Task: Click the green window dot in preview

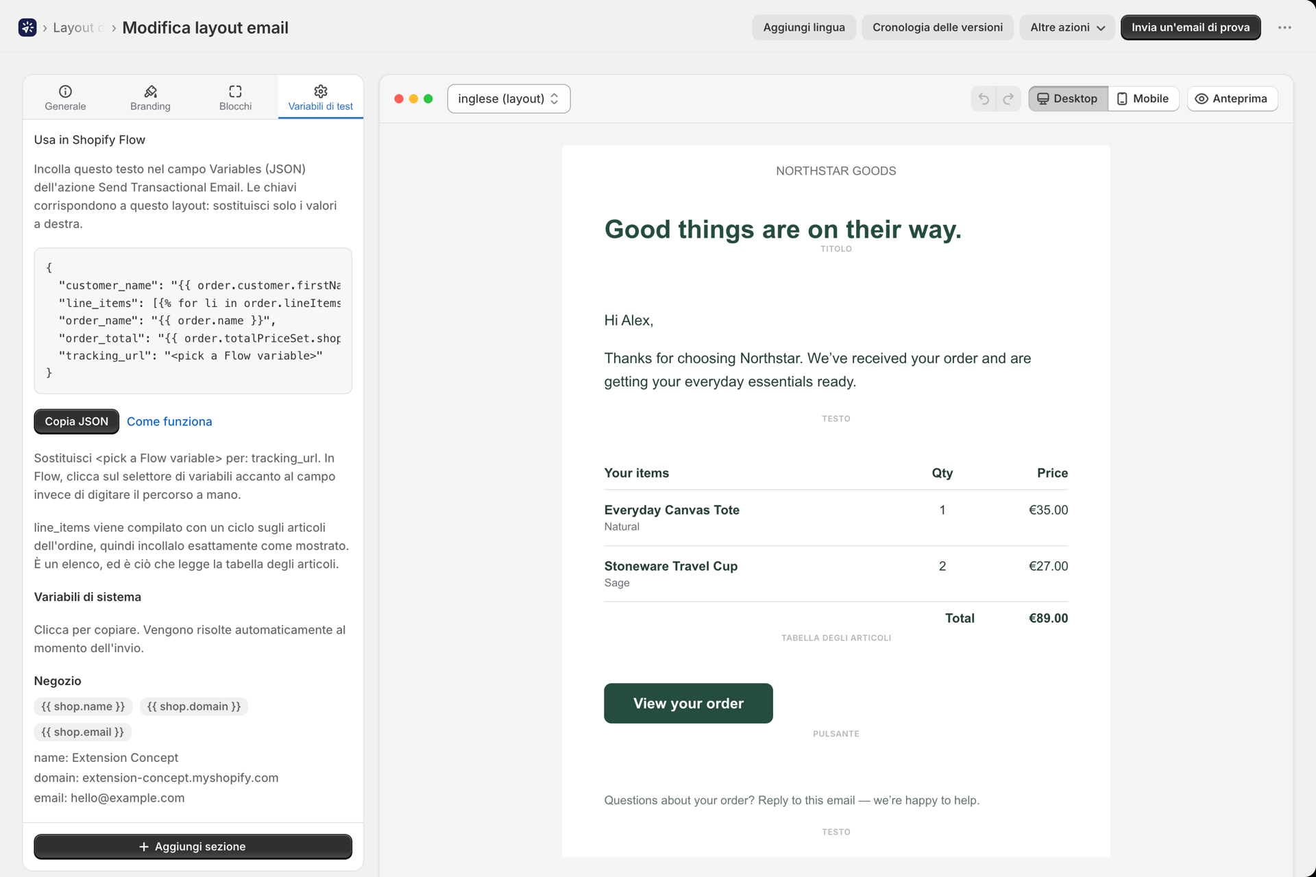Action: click(x=428, y=99)
